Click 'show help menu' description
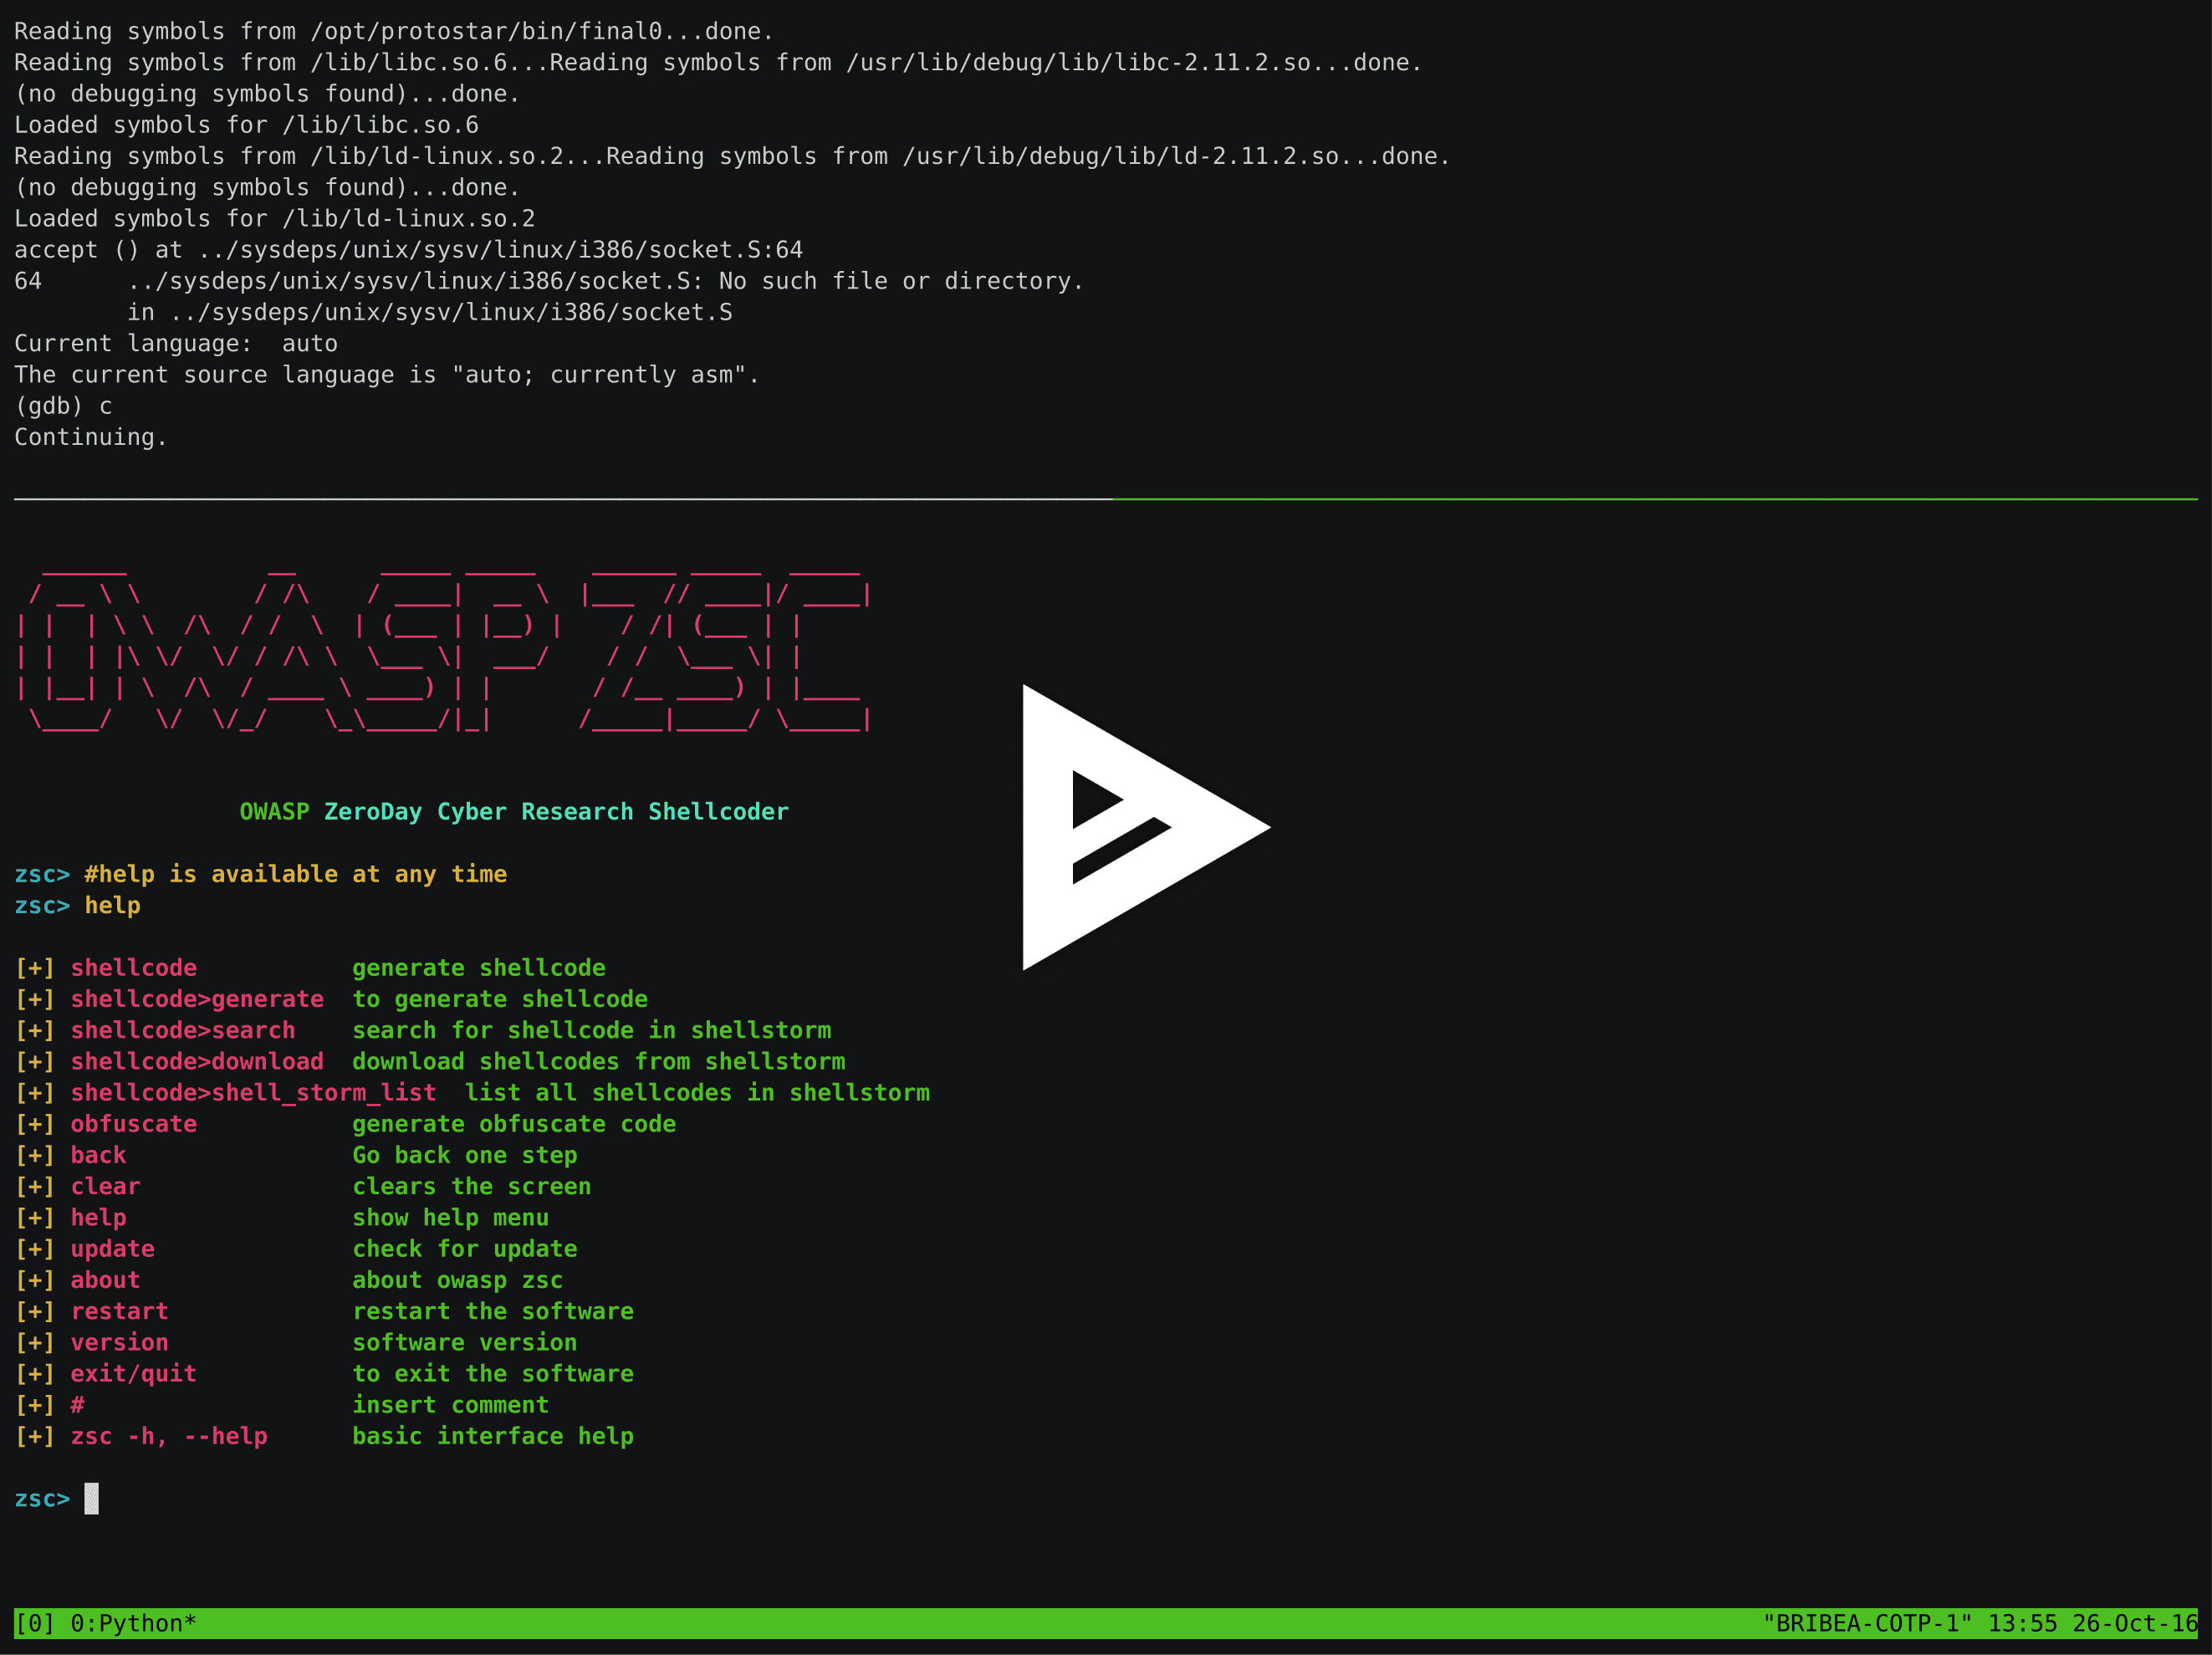Image resolution: width=2212 pixels, height=1655 pixels. pos(451,1217)
